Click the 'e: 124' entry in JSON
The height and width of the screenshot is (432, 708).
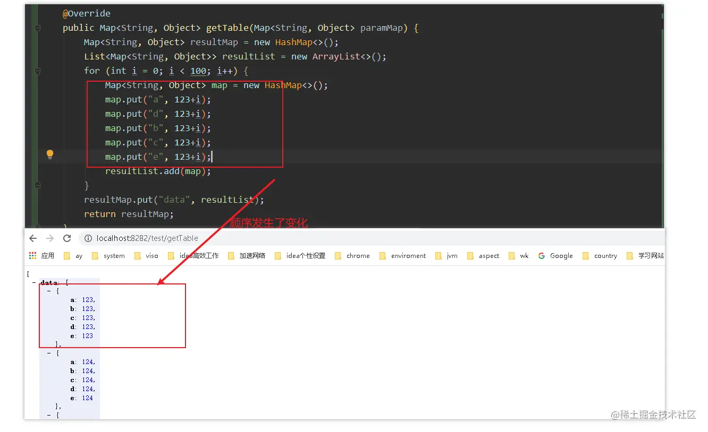tap(81, 398)
